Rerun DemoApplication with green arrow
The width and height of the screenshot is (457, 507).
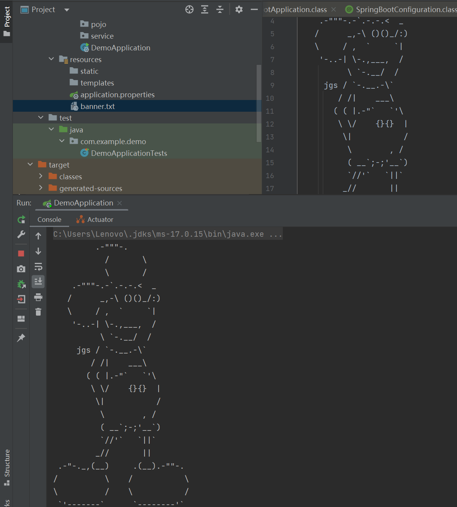click(21, 220)
